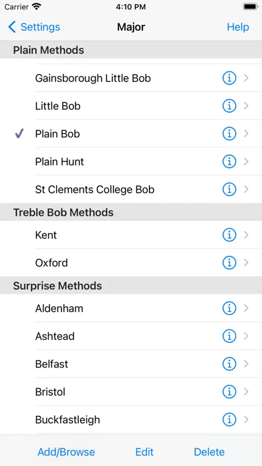Select Little Bob as the method
Viewport: 262px width, 466px height.
131,106
